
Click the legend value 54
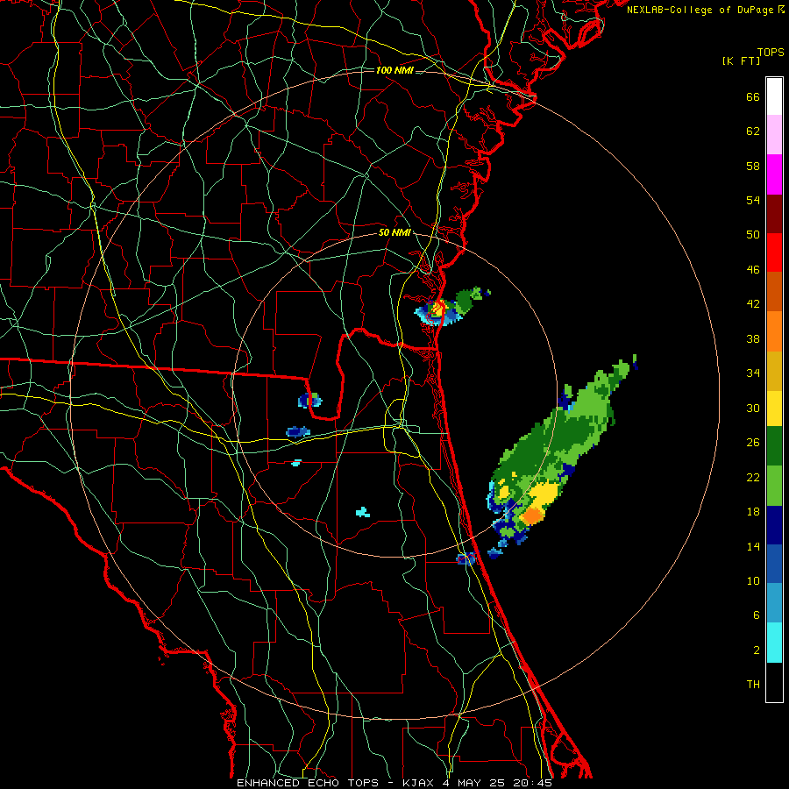tap(753, 200)
